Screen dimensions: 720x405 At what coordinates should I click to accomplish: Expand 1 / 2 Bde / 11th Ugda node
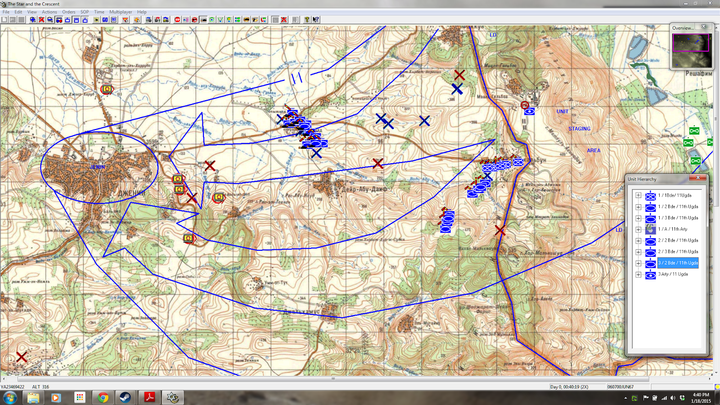coord(638,207)
